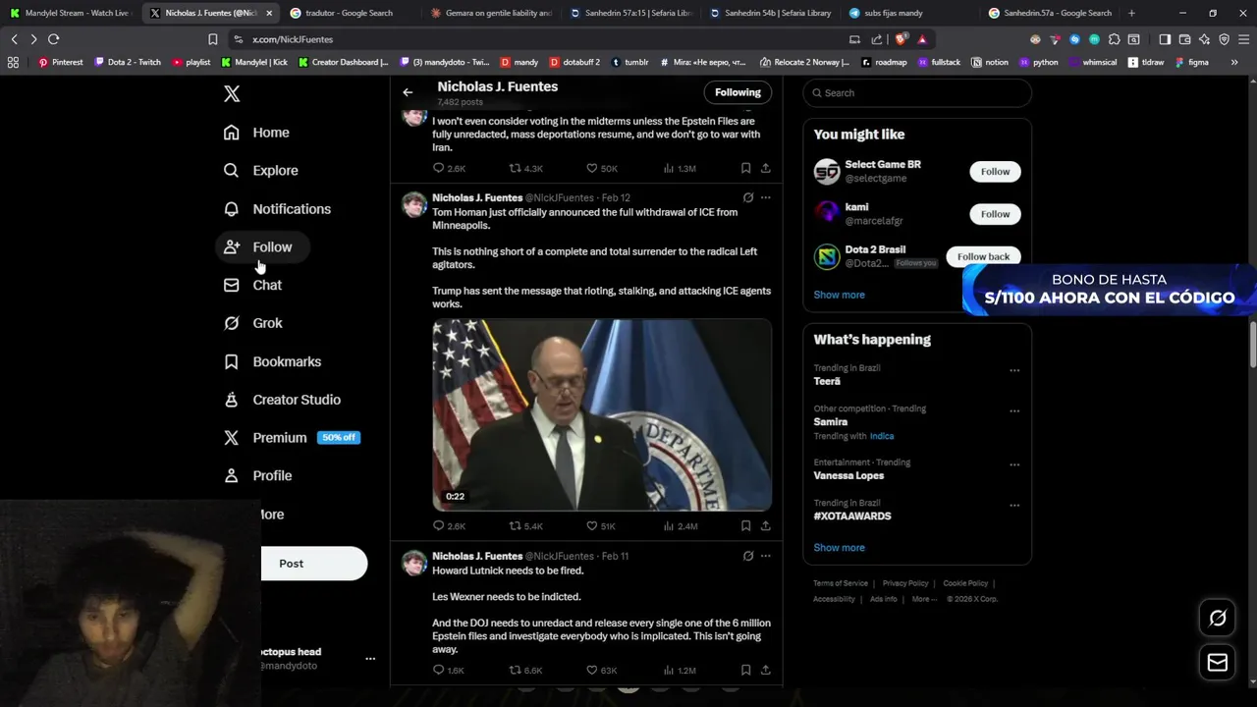View analytics of the 2.4M views tweet

coord(680,526)
